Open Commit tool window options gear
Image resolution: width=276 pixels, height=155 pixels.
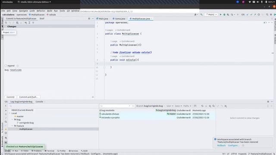(x=89, y=19)
